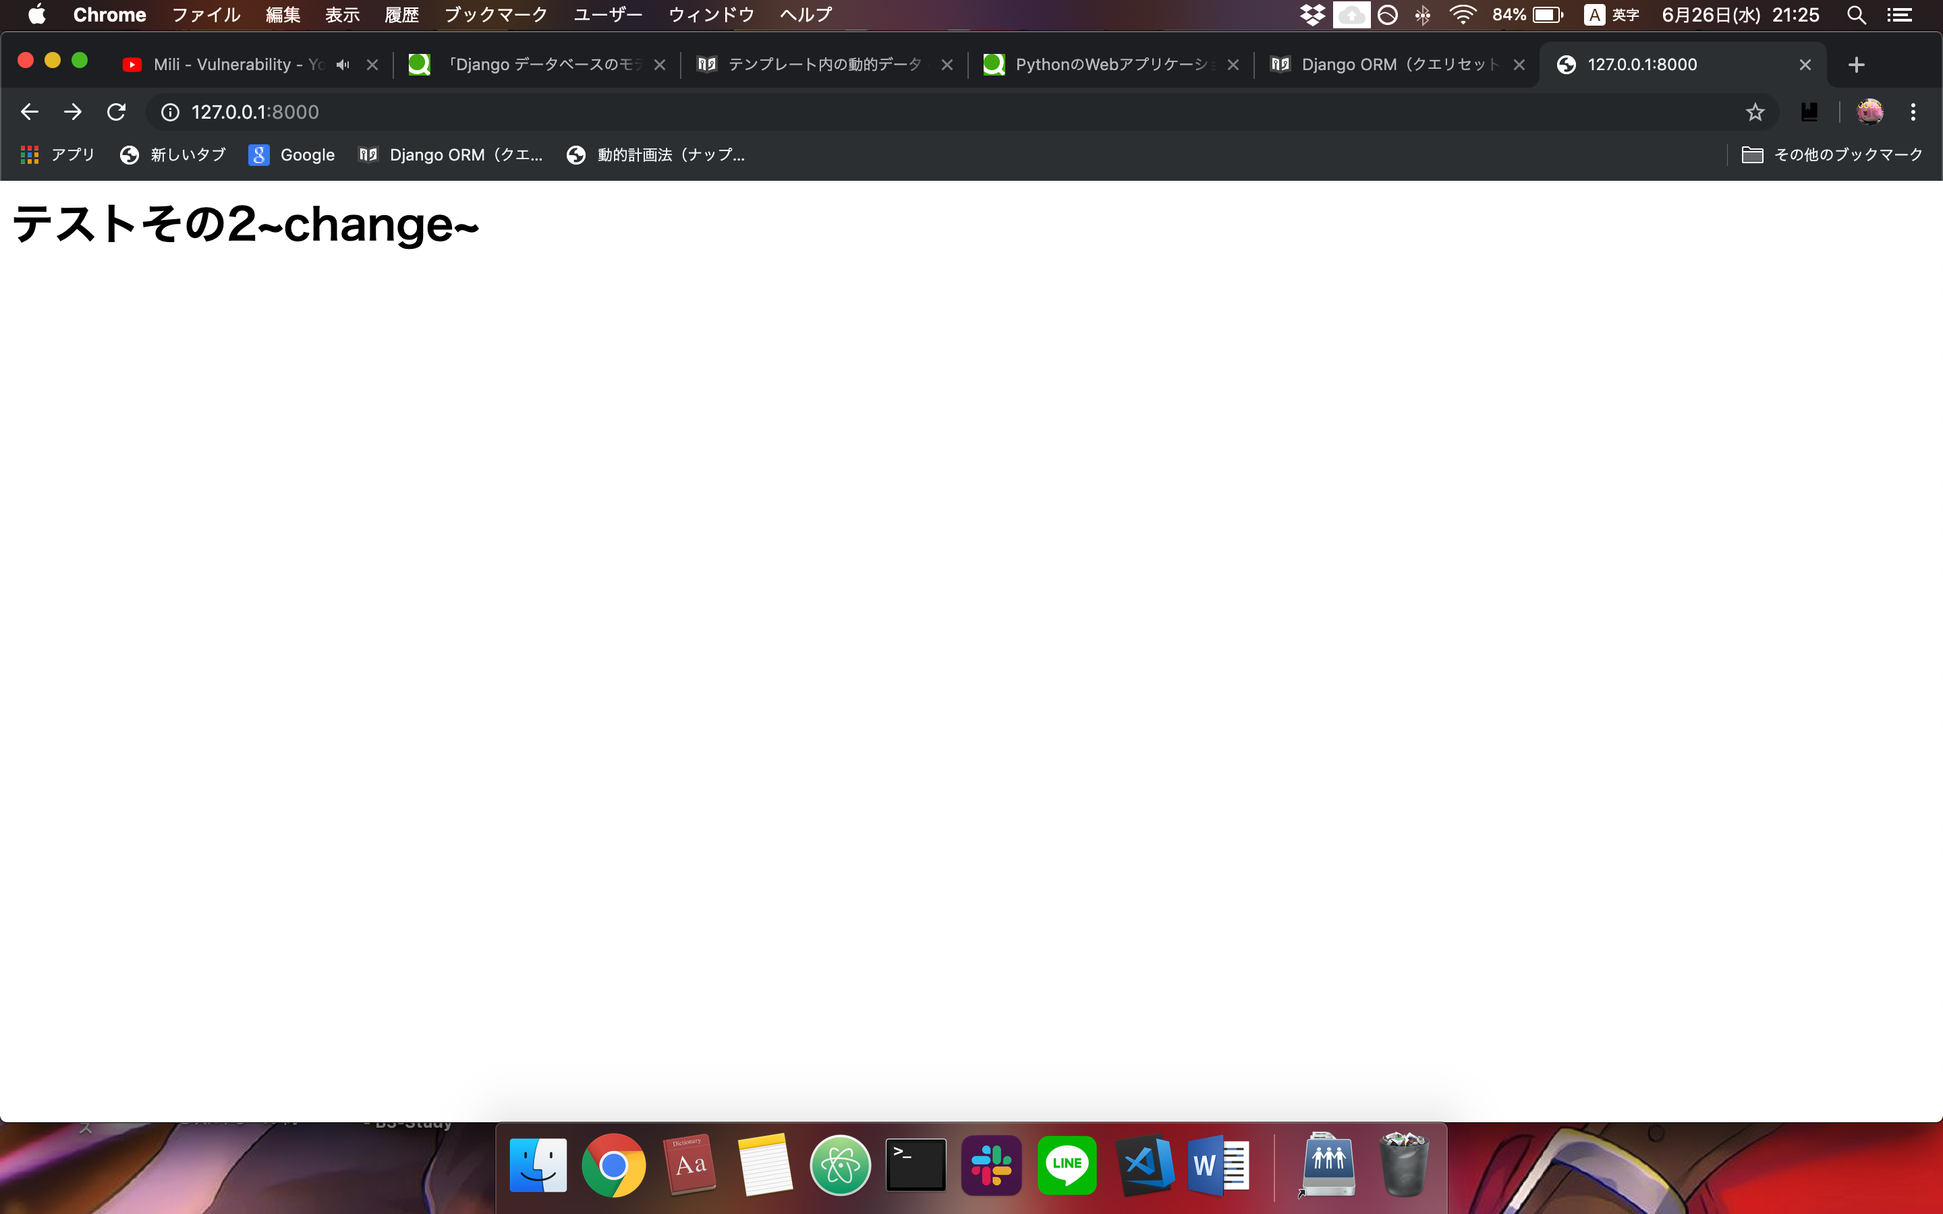Expand the その他のブックマーク folder
Screen dimensions: 1943x1214
pyautogui.click(x=1832, y=155)
